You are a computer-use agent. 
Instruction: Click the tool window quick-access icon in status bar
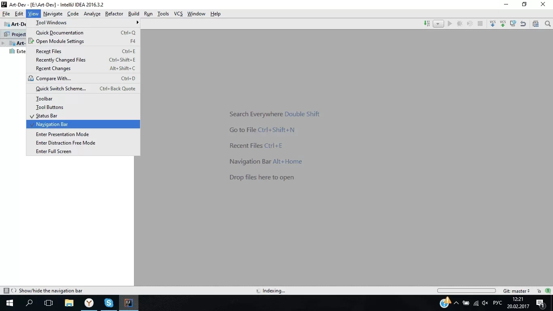click(6, 291)
